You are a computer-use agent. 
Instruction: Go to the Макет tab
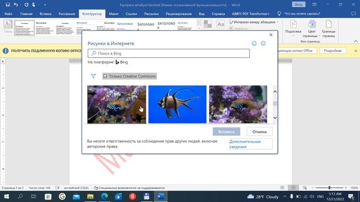[114, 13]
